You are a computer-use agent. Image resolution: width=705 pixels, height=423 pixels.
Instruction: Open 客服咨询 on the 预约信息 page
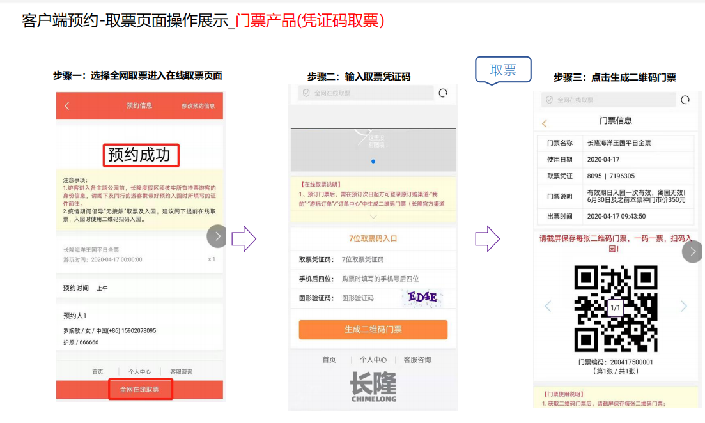181,372
